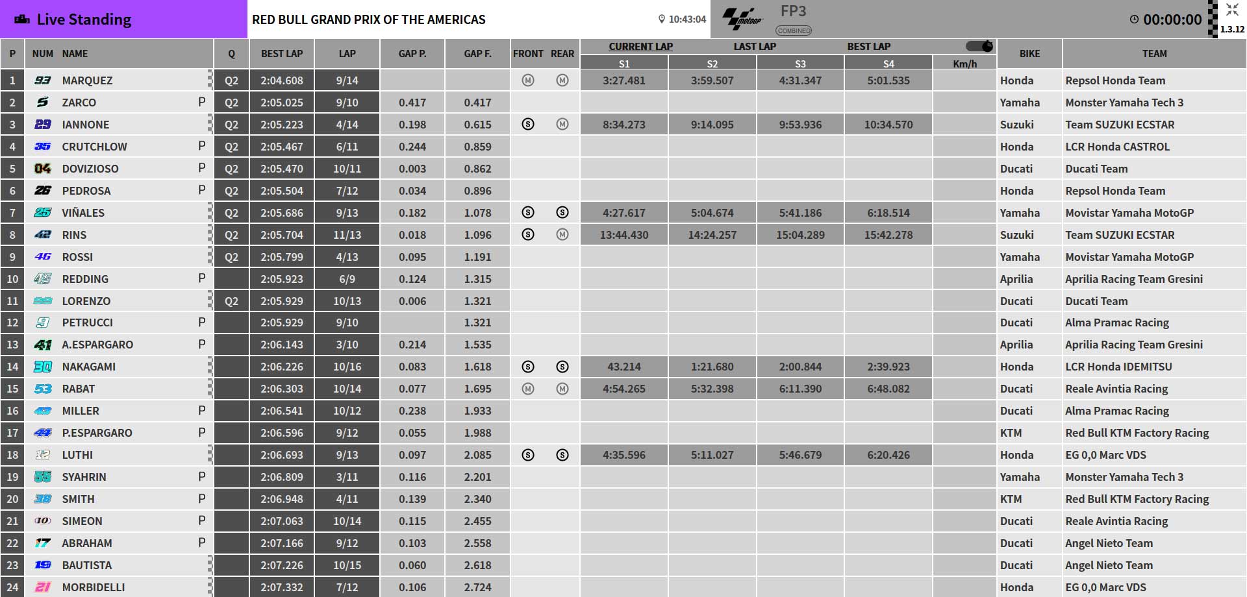Click Luthi's rear tyre S icon

click(x=562, y=455)
